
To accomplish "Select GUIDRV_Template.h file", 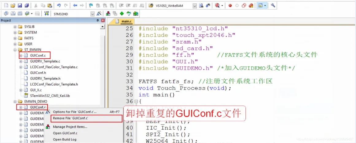I will point(45,79).
